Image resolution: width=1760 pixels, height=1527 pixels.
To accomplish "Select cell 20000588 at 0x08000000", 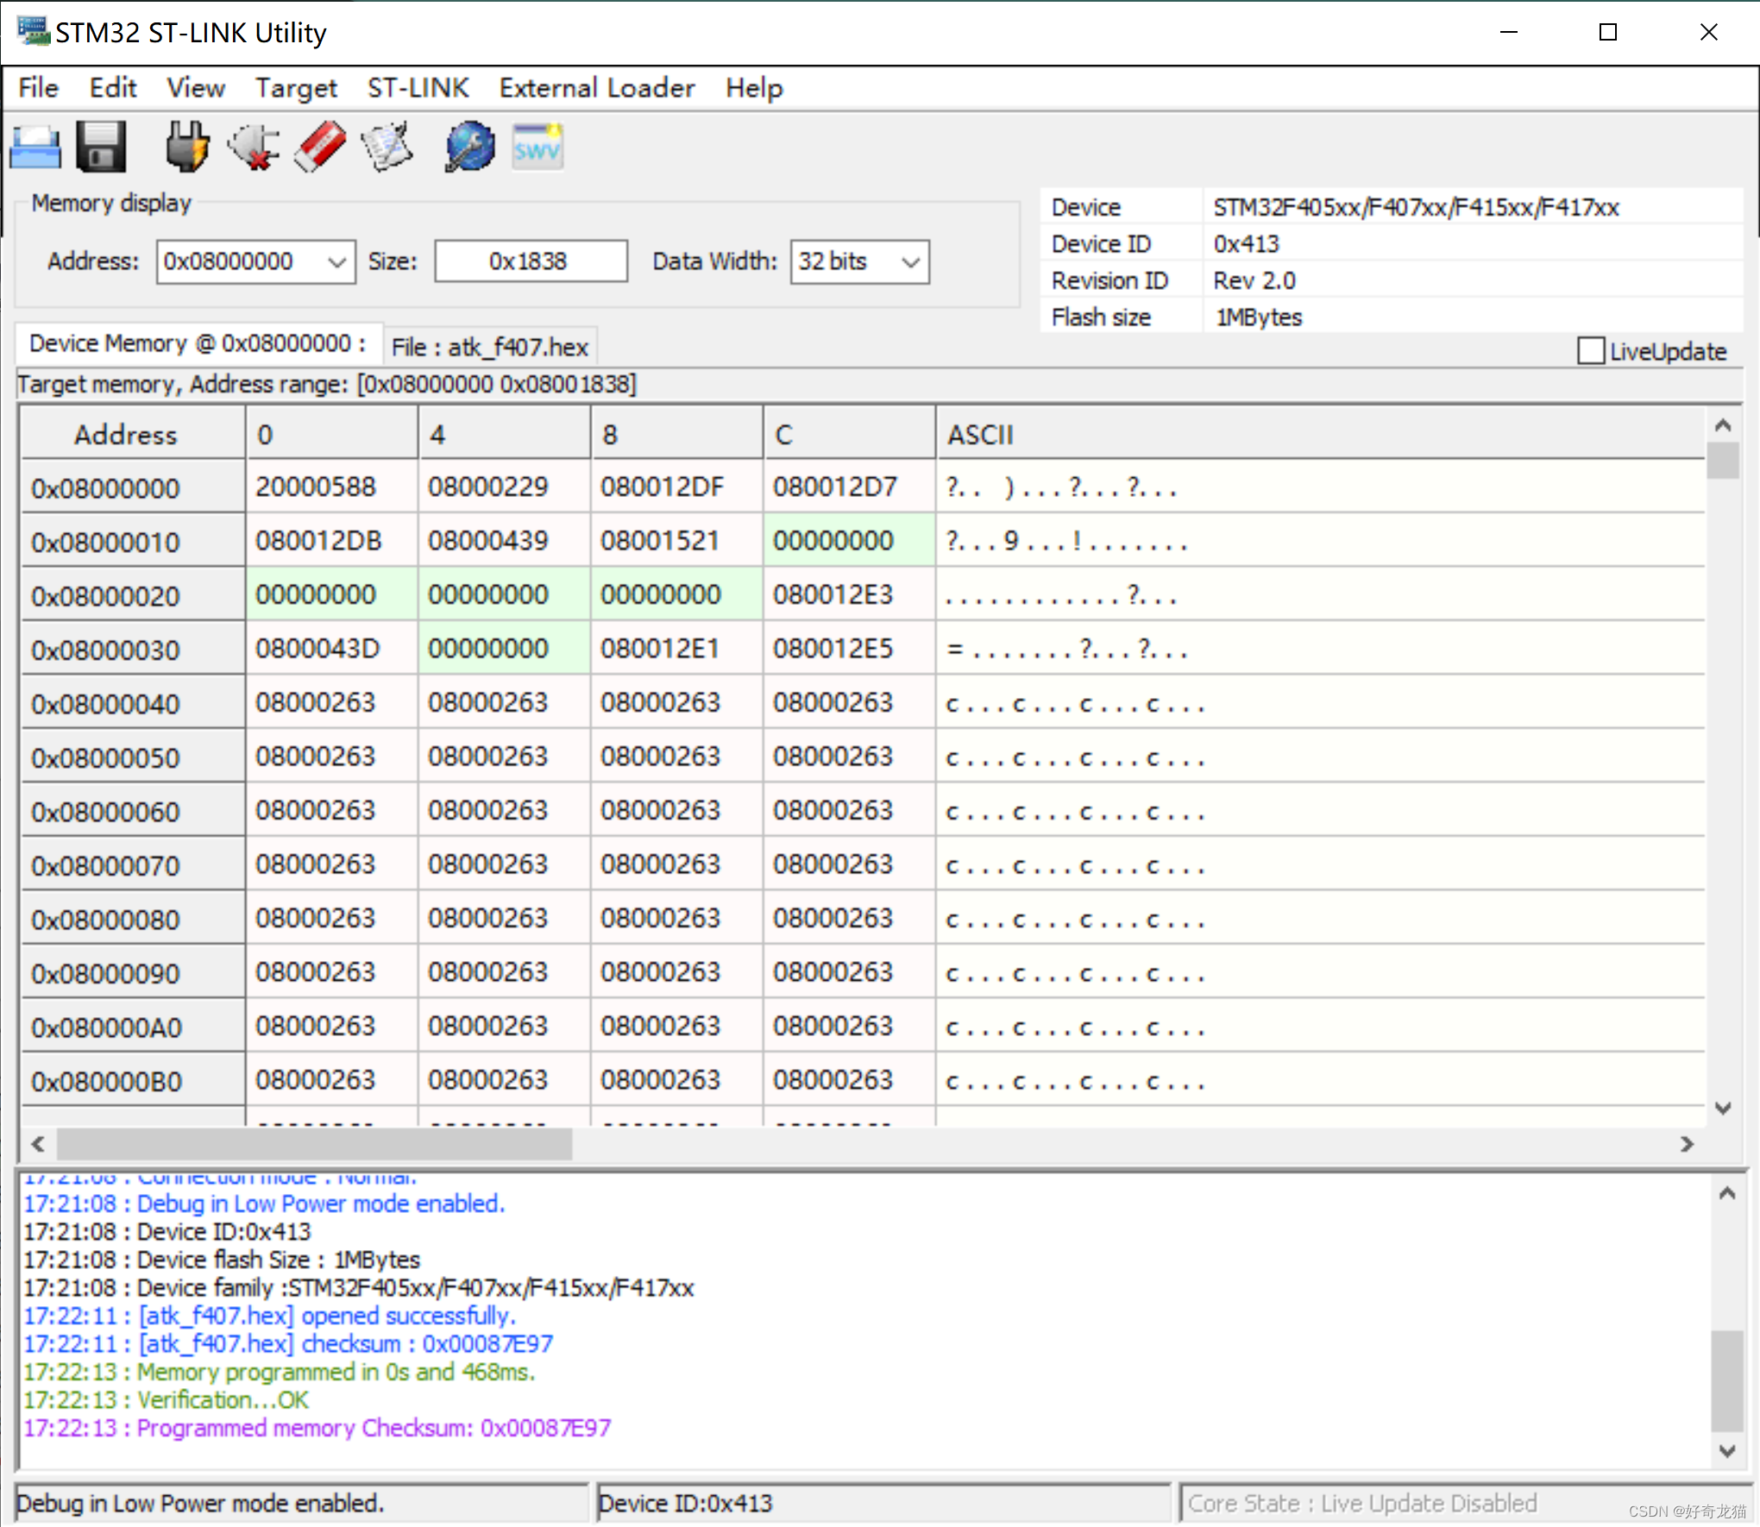I will 332,487.
